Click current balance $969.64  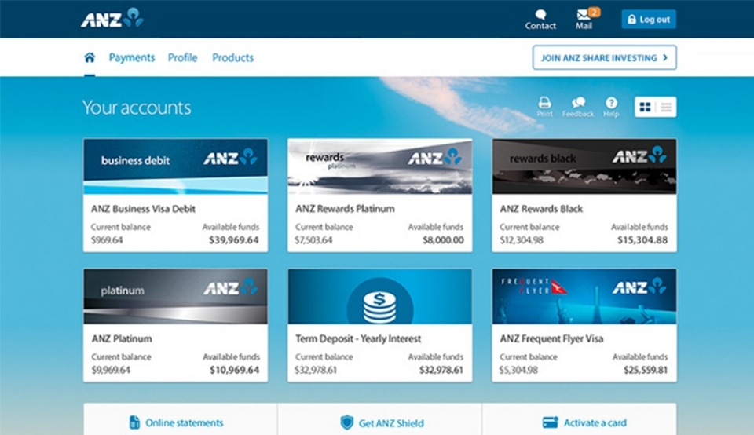tap(107, 240)
